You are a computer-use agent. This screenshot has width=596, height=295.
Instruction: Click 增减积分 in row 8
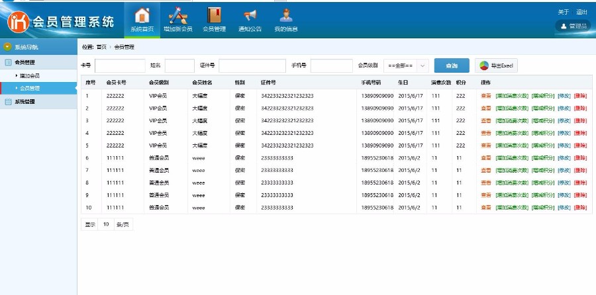coord(543,183)
